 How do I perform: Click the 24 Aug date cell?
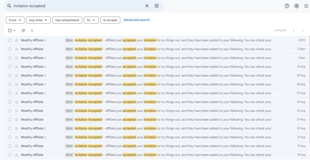301,119
